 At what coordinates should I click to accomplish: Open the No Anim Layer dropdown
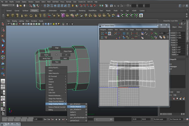160,119
